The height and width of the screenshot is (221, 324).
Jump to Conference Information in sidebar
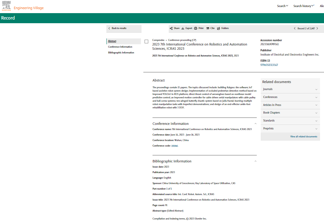[x=120, y=47]
